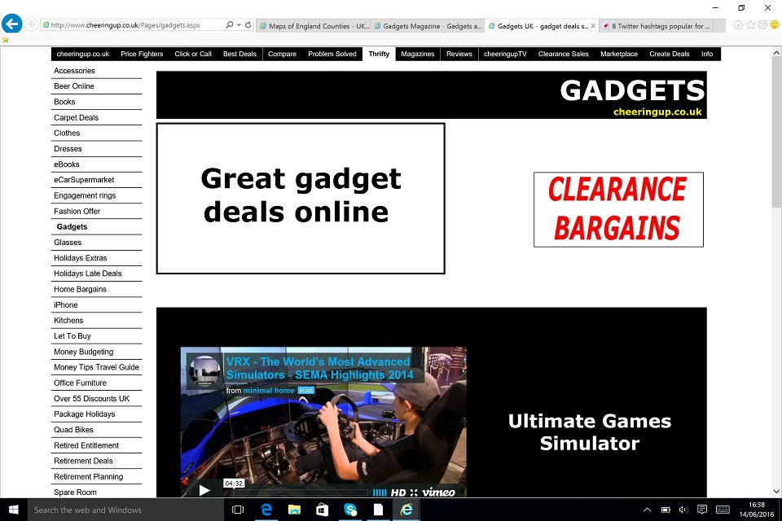Open Favorites with the star icon
The width and height of the screenshot is (782, 521).
coord(750,25)
